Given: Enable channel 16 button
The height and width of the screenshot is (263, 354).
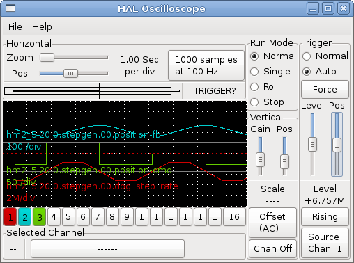Looking at the screenshot, I should point(234,217).
